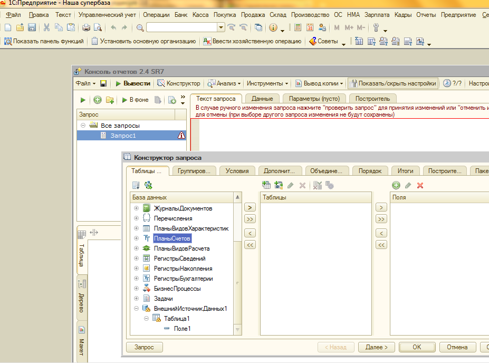Screen dimensions: 489x363
Task: Open search field dropdown arrow in toolbar
Action: (x=220, y=27)
